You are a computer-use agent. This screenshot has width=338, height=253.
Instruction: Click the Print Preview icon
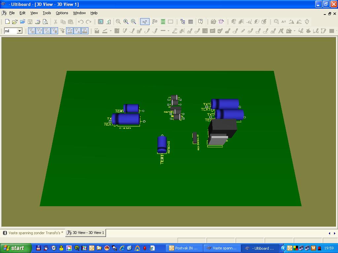45,22
